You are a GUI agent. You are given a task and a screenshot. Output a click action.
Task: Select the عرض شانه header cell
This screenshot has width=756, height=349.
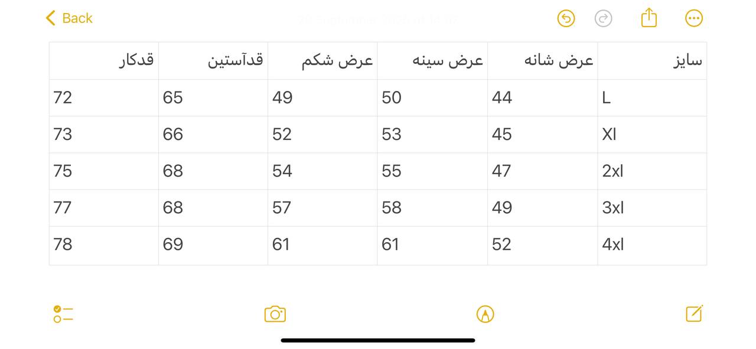click(x=542, y=61)
